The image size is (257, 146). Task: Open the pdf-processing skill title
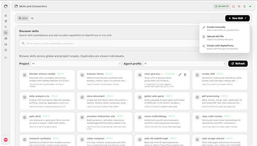click(210, 96)
